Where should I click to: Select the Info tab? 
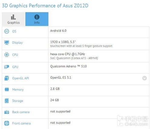click(37, 19)
